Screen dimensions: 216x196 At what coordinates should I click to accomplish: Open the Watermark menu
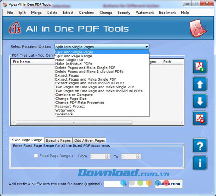[145, 13]
